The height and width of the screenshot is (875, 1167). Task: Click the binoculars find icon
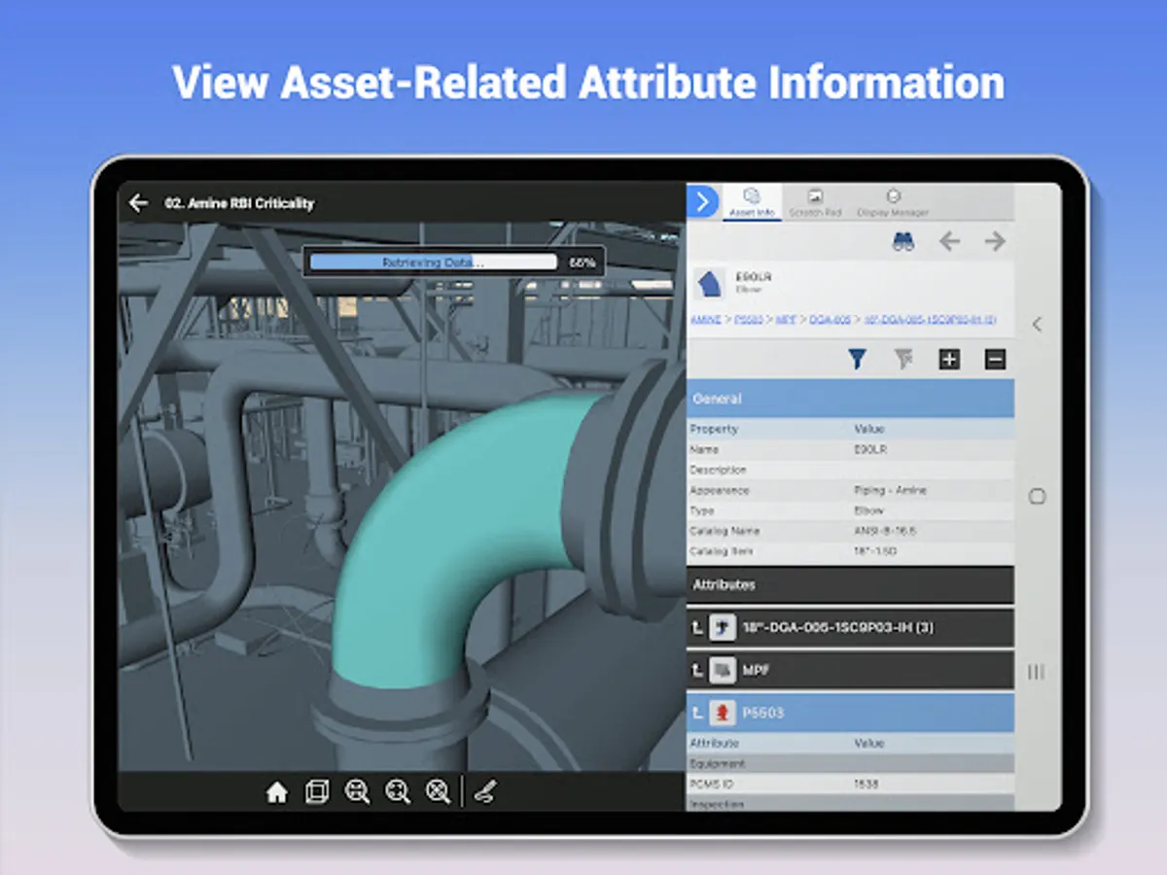pyautogui.click(x=903, y=242)
